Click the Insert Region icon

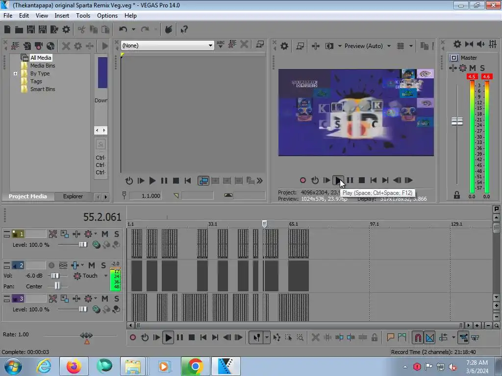coord(402,337)
